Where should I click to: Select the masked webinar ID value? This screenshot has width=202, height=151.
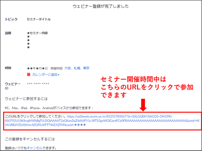point(38,84)
